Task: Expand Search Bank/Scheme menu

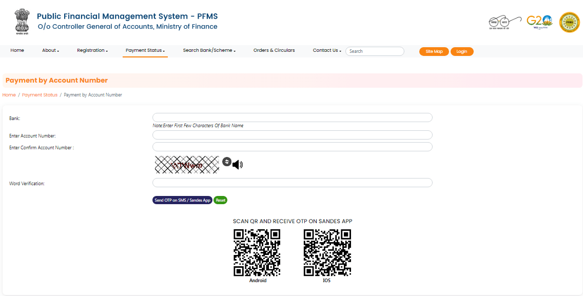Action: [x=209, y=50]
